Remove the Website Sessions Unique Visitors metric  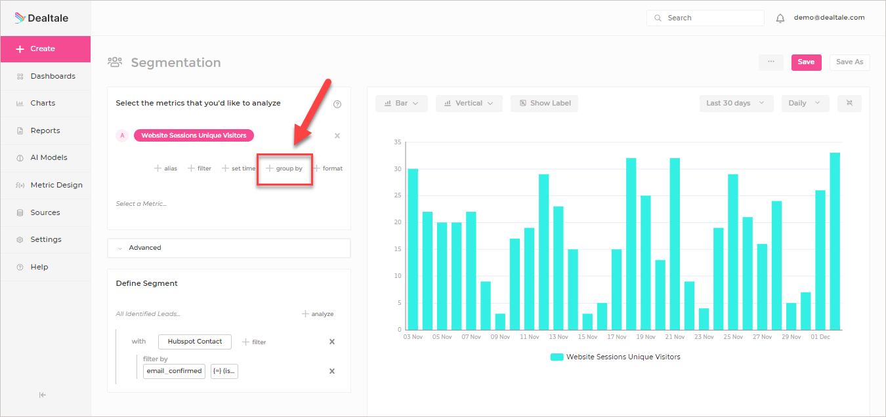click(337, 136)
